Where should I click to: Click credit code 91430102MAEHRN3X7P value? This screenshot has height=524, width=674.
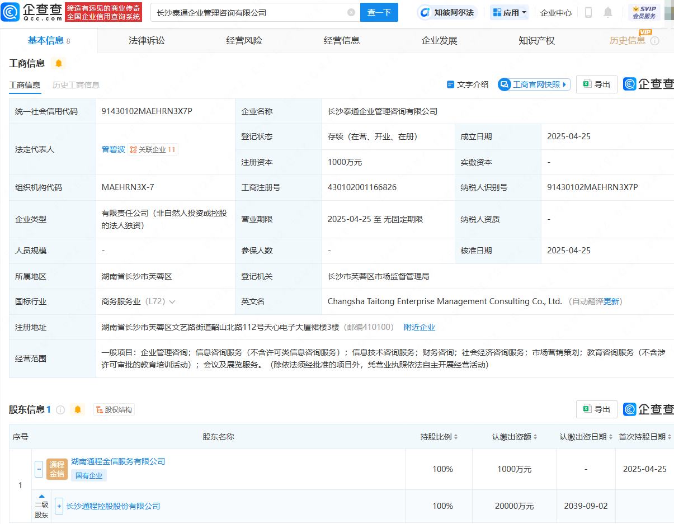click(x=147, y=111)
